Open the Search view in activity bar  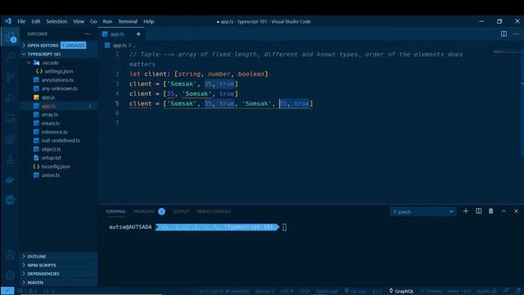point(11,57)
